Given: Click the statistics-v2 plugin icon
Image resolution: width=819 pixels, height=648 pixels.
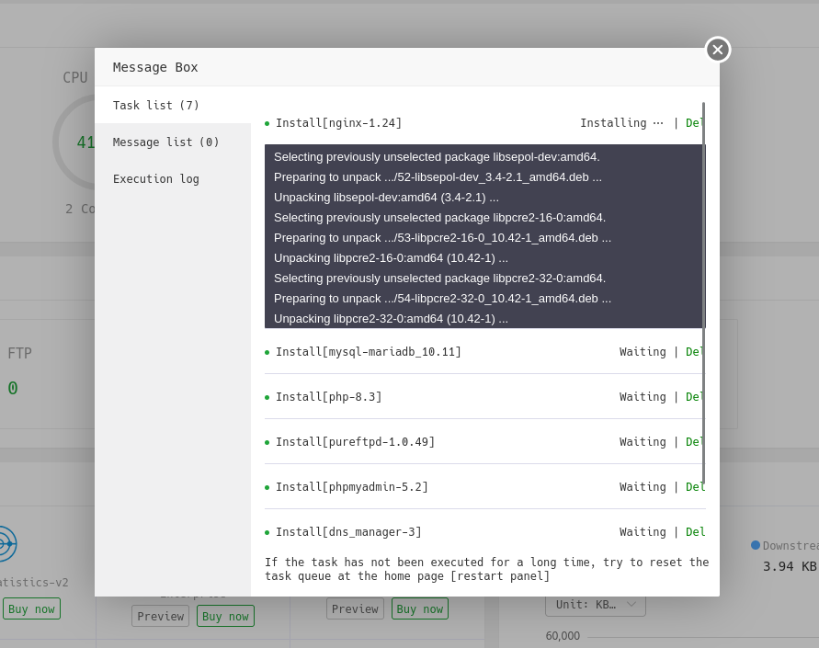Looking at the screenshot, I should tap(6, 544).
